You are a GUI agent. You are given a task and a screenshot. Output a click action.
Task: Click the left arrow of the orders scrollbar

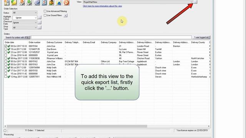pyautogui.click(x=5, y=126)
